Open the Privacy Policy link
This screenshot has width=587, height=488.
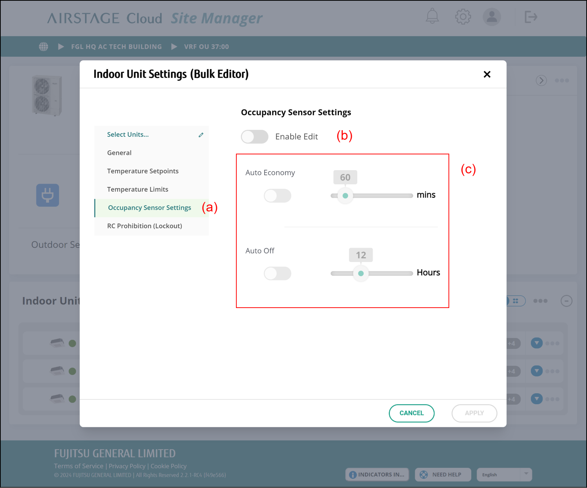[127, 466]
